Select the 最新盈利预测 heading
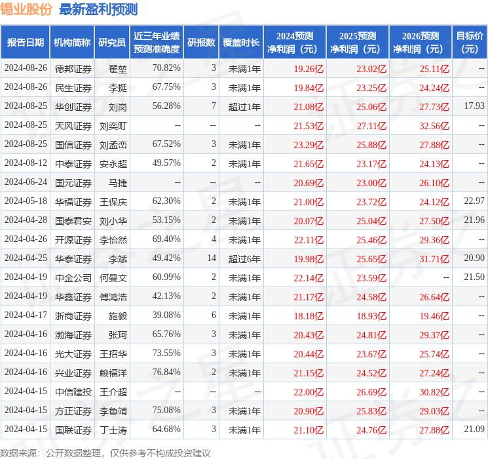Viewport: 488px width, 459px height. pos(98,9)
